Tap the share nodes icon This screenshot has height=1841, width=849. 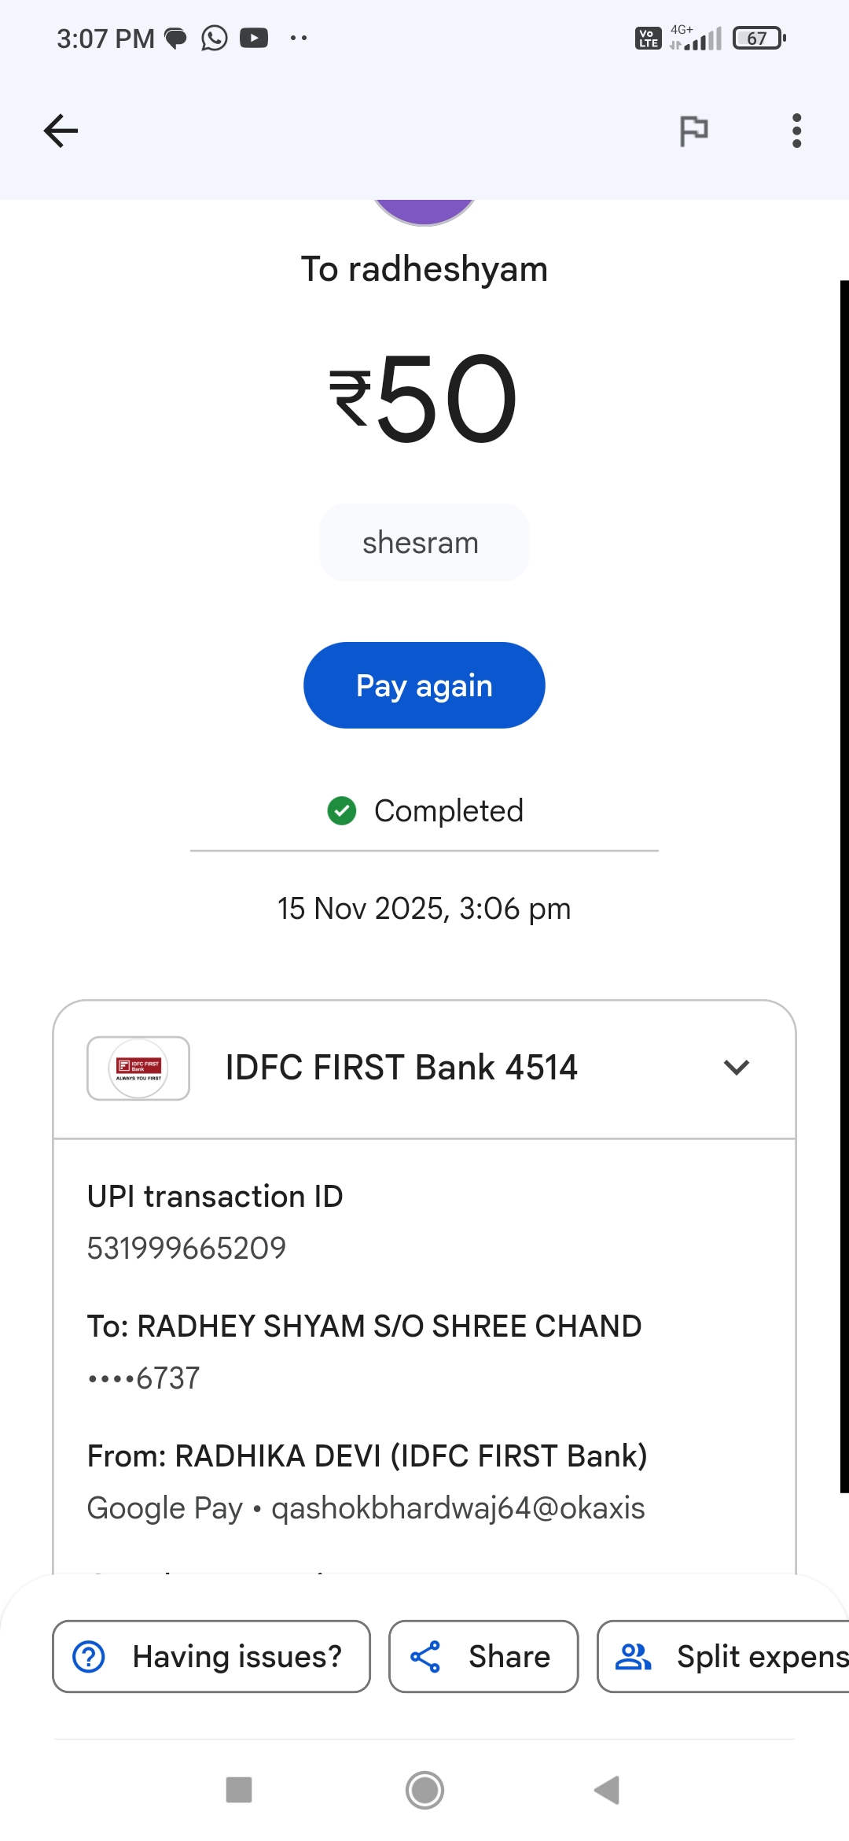pos(425,1656)
